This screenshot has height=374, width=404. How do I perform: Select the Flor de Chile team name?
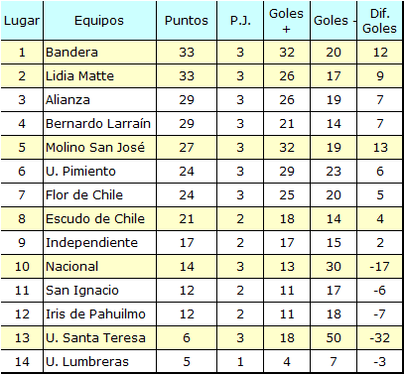(x=84, y=195)
